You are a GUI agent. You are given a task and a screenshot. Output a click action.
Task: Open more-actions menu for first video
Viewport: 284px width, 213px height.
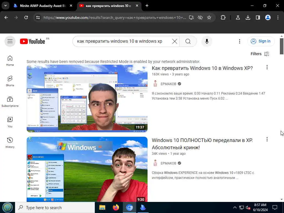tap(267, 67)
